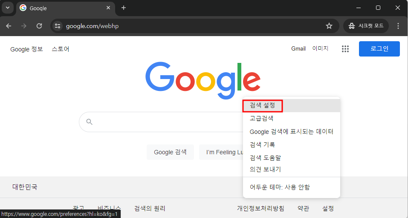Viewport: 408px width, 218px height.
Task: Minimize the Chrome window
Action: click(359, 8)
